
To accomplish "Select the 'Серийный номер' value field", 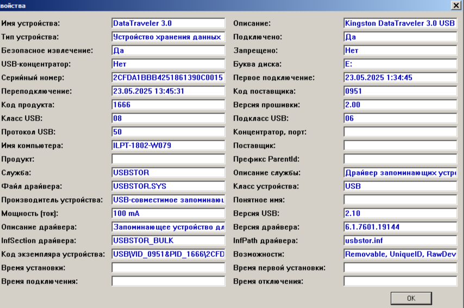I will pos(168,78).
